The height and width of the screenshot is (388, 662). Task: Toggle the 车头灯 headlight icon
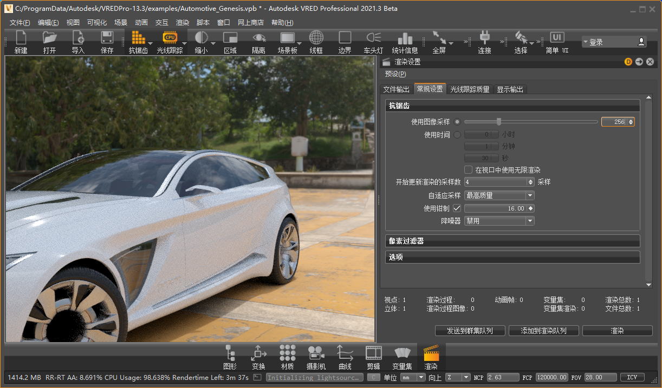click(373, 38)
